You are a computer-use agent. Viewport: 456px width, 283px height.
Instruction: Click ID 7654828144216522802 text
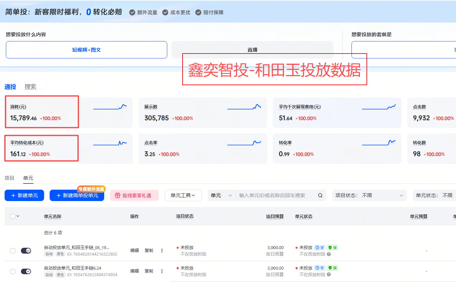click(x=92, y=254)
